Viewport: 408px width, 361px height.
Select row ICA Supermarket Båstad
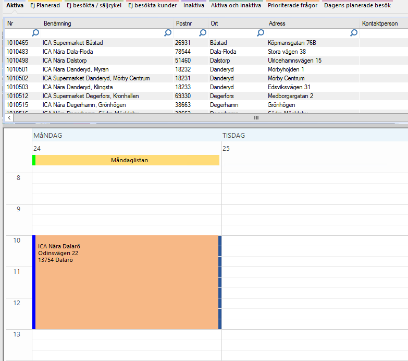point(206,43)
